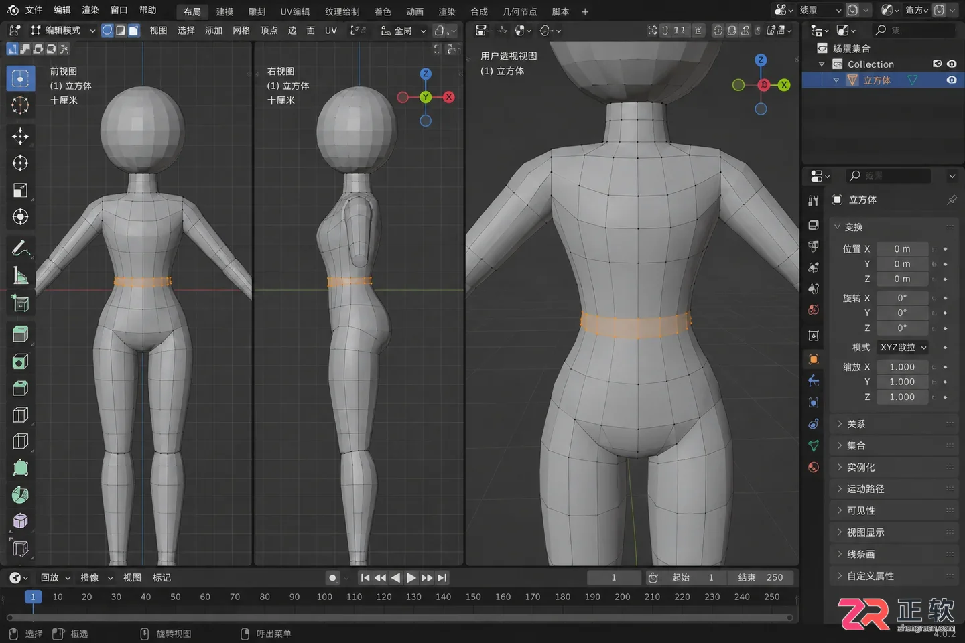Select the Bevel tool

point(20,388)
